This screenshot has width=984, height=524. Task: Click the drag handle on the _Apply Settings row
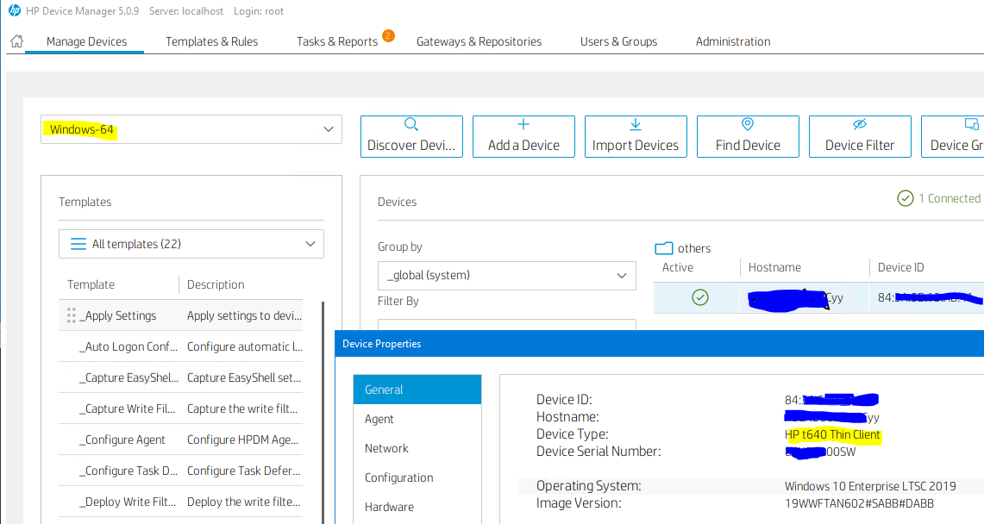71,315
